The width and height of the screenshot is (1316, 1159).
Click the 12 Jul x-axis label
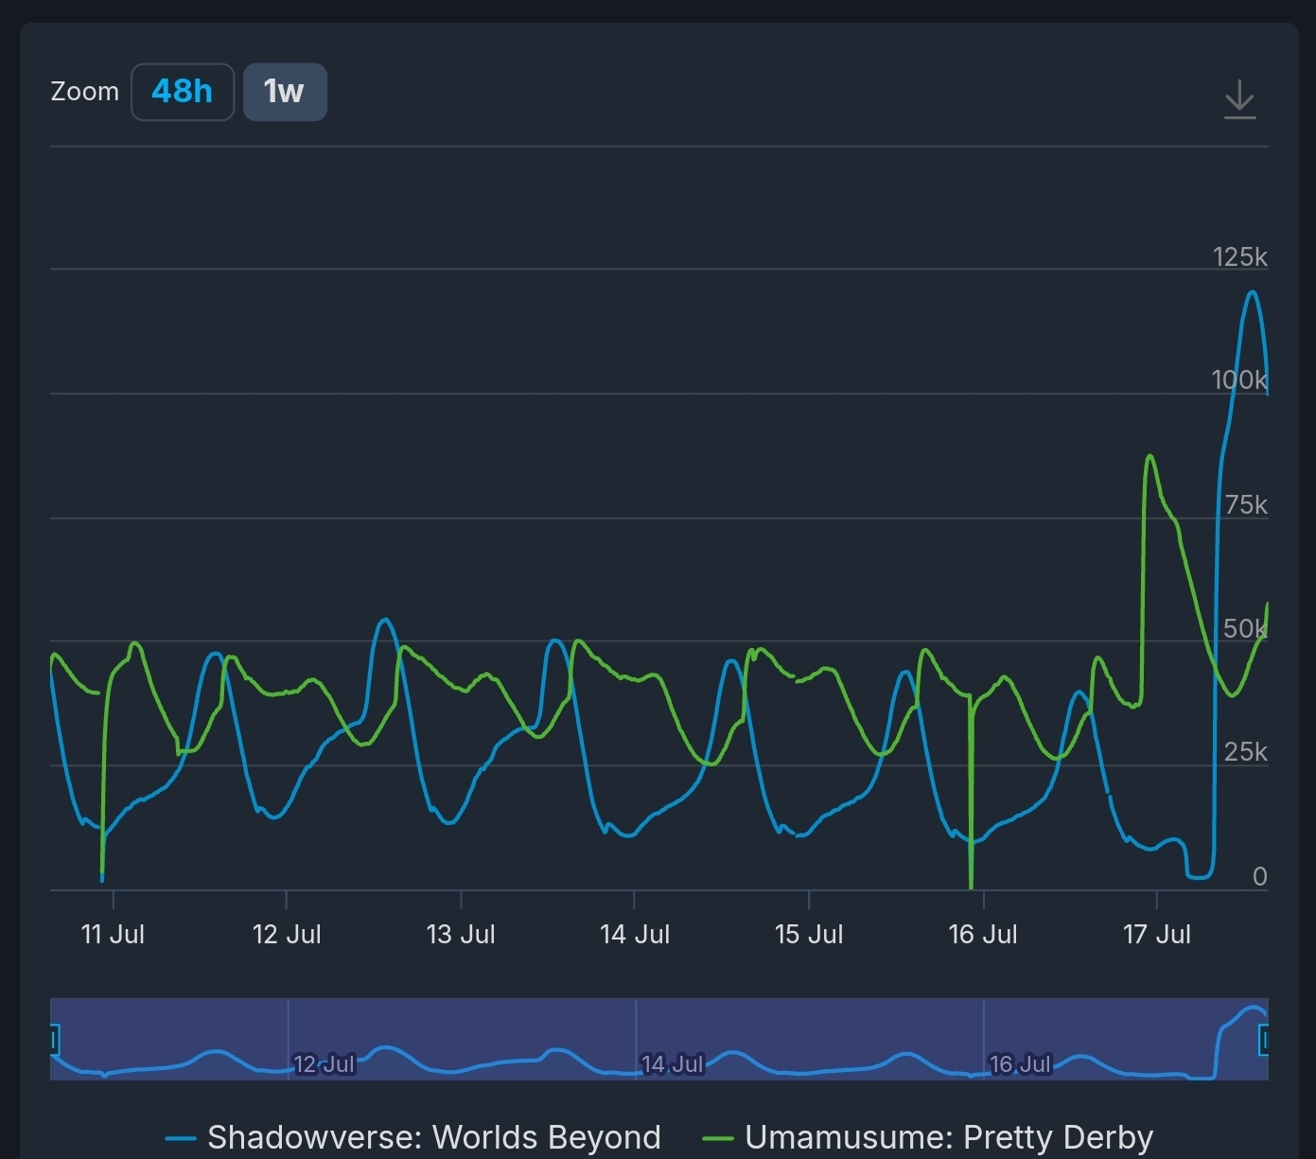287,934
